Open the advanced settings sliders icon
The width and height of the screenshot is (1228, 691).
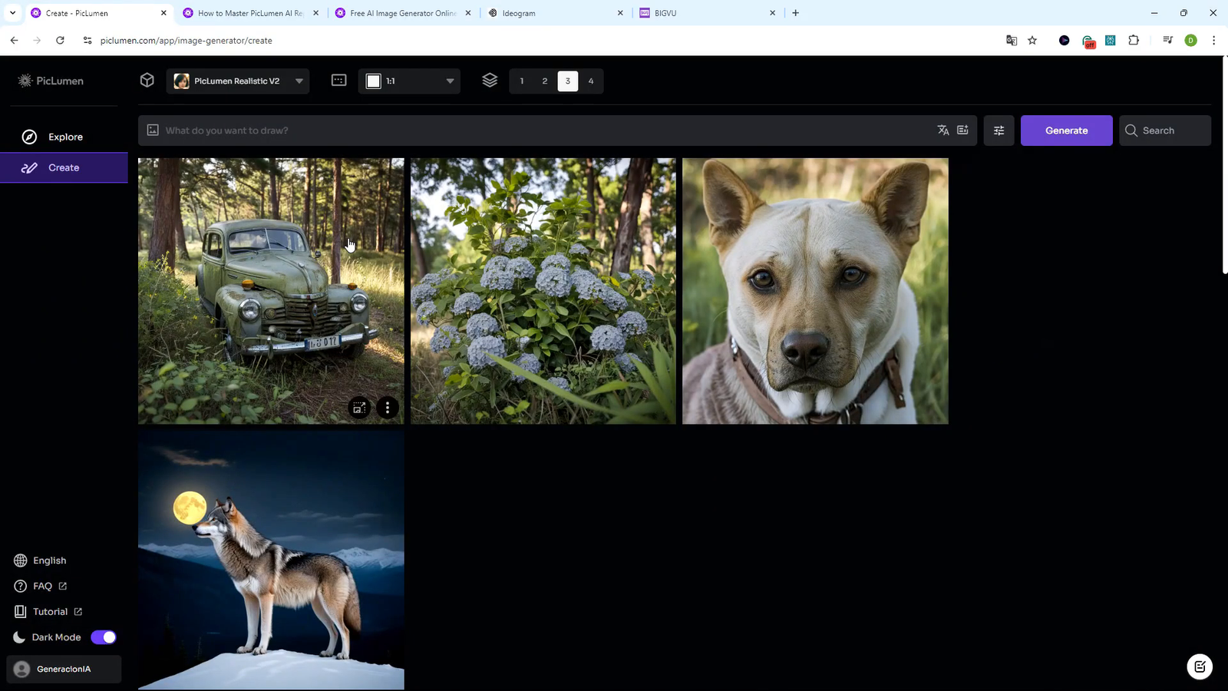[x=999, y=131]
